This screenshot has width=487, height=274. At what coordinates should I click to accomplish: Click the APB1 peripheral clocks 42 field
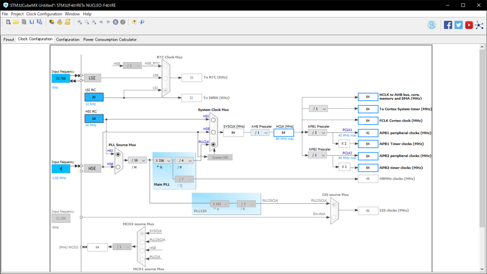[x=368, y=133]
